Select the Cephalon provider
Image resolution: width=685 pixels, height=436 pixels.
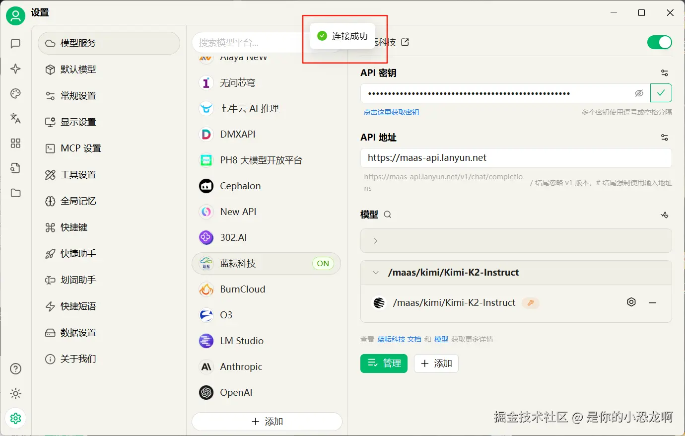coord(267,186)
